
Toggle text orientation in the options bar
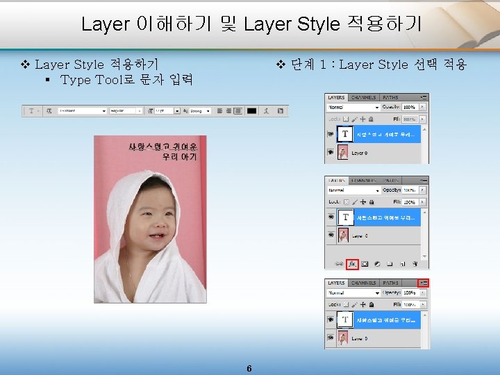point(49,111)
